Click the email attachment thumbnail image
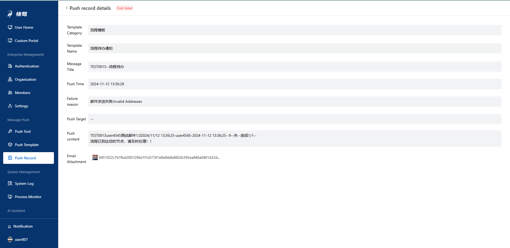Image resolution: width=510 pixels, height=248 pixels. (x=95, y=157)
